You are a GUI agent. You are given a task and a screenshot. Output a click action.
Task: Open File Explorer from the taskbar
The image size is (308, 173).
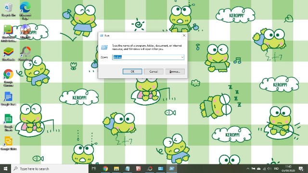116,169
